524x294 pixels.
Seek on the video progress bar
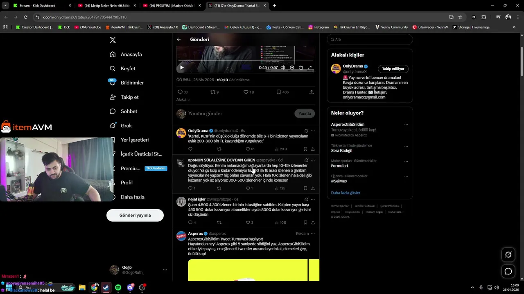[x=246, y=60]
